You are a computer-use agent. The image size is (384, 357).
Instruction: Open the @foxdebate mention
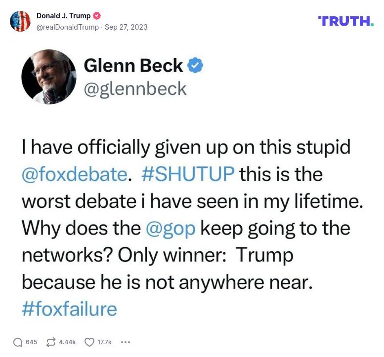coord(74,174)
